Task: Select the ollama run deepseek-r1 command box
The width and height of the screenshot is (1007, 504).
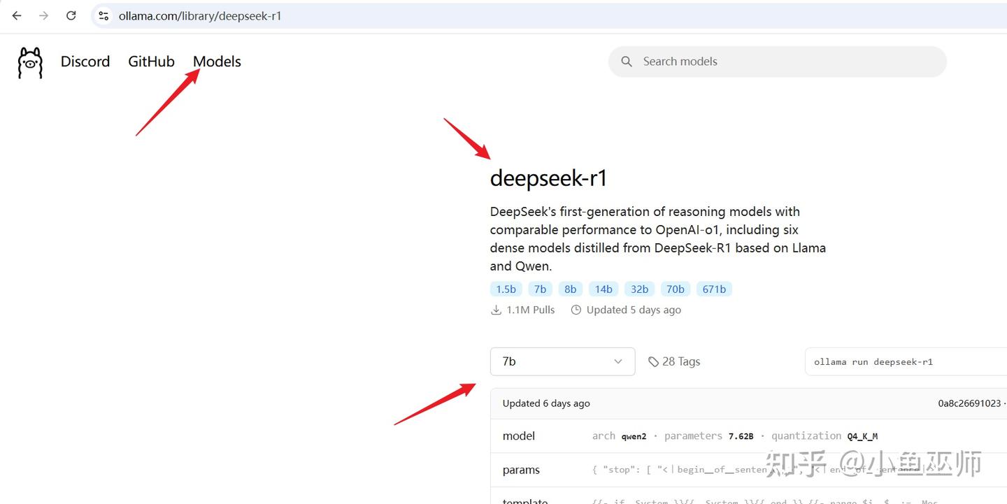Action: click(906, 361)
